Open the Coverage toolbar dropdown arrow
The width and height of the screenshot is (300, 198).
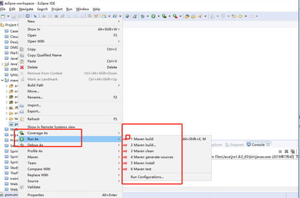pos(170,16)
